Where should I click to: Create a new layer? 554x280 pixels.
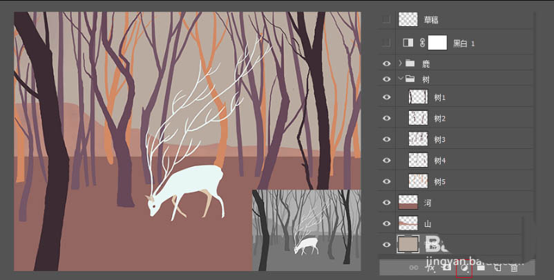click(x=497, y=268)
